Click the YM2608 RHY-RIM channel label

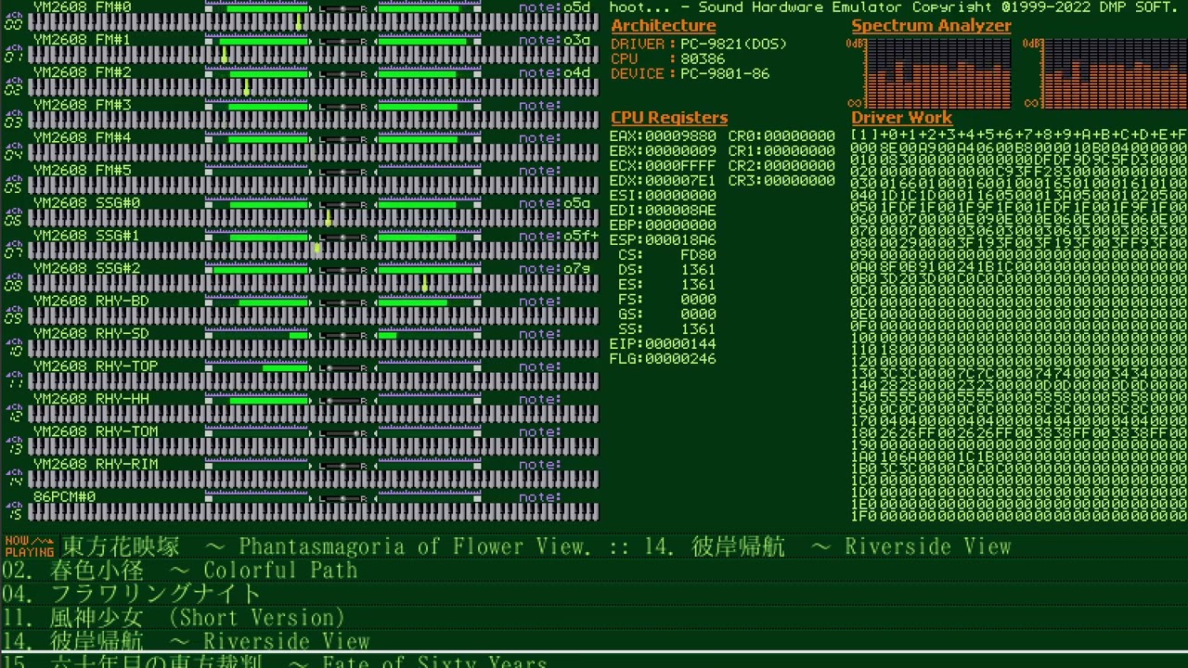point(96,464)
